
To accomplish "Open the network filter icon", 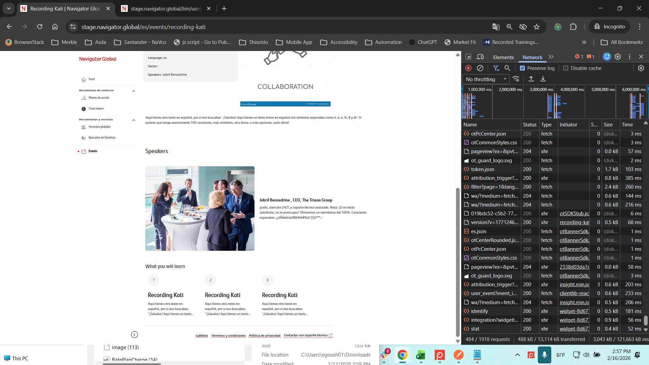I will coord(496,68).
